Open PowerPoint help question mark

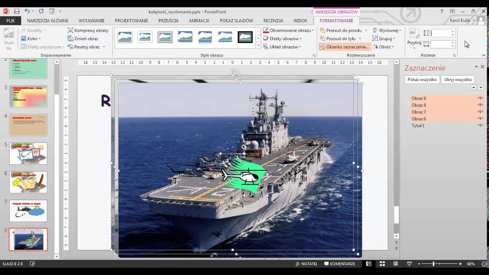(442, 11)
